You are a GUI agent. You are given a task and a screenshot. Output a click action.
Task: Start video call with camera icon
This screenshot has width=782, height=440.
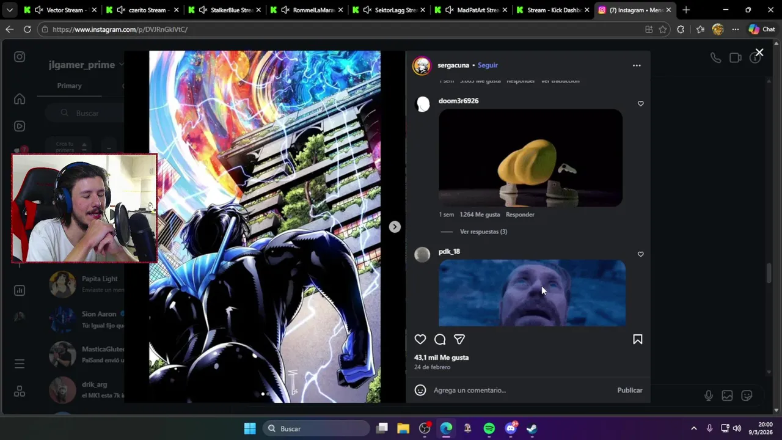click(736, 57)
